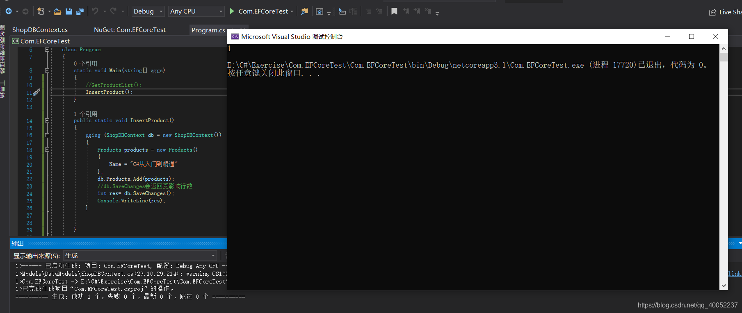Click the "C#从入门到精通" string literal
The height and width of the screenshot is (313, 742).
154,164
